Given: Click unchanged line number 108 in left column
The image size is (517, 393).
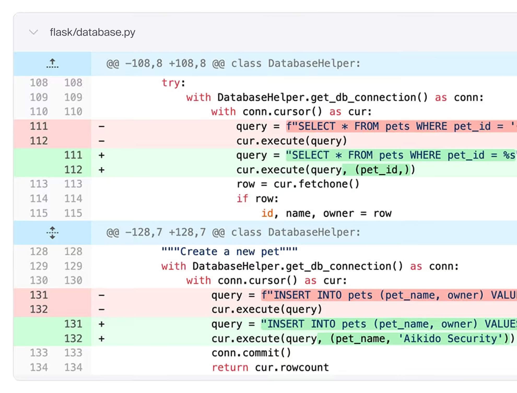Looking at the screenshot, I should pyautogui.click(x=39, y=83).
